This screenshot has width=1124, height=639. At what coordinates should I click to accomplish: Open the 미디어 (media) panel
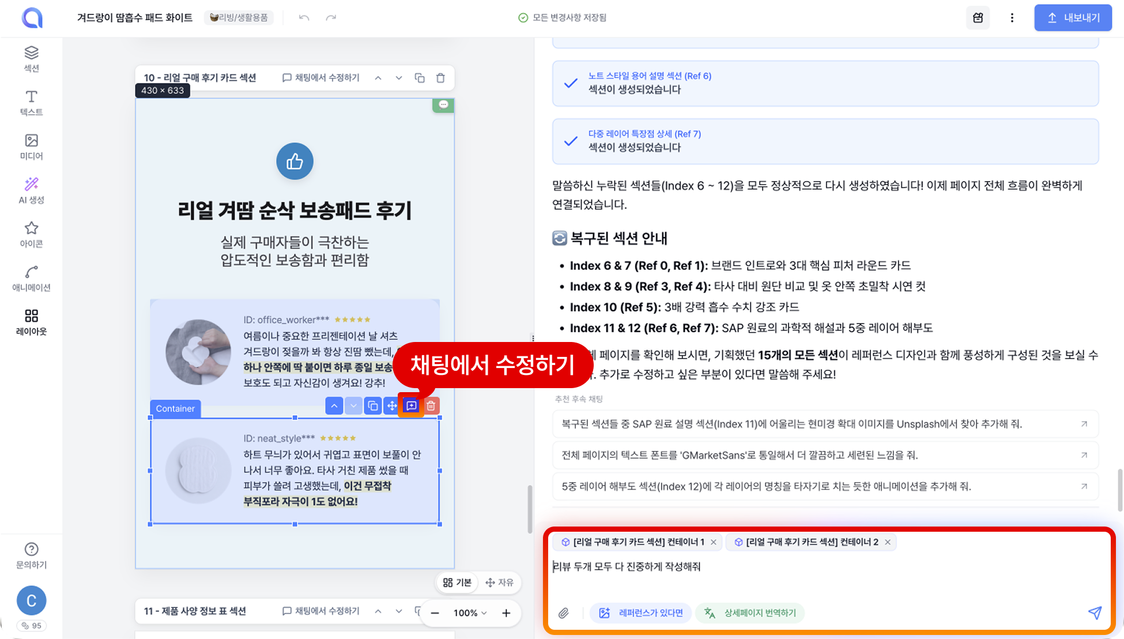point(31,146)
